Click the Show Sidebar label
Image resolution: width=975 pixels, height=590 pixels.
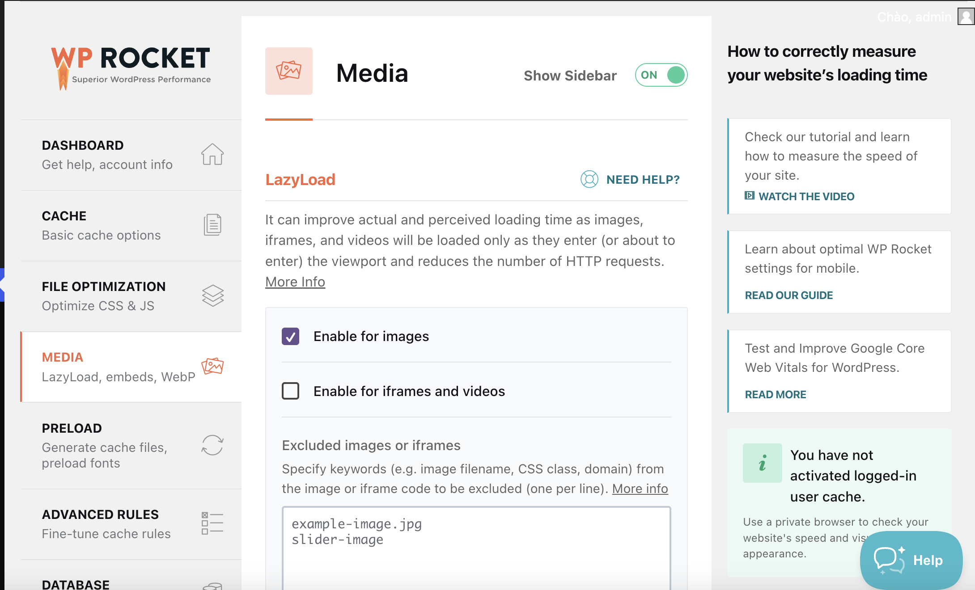pos(570,76)
